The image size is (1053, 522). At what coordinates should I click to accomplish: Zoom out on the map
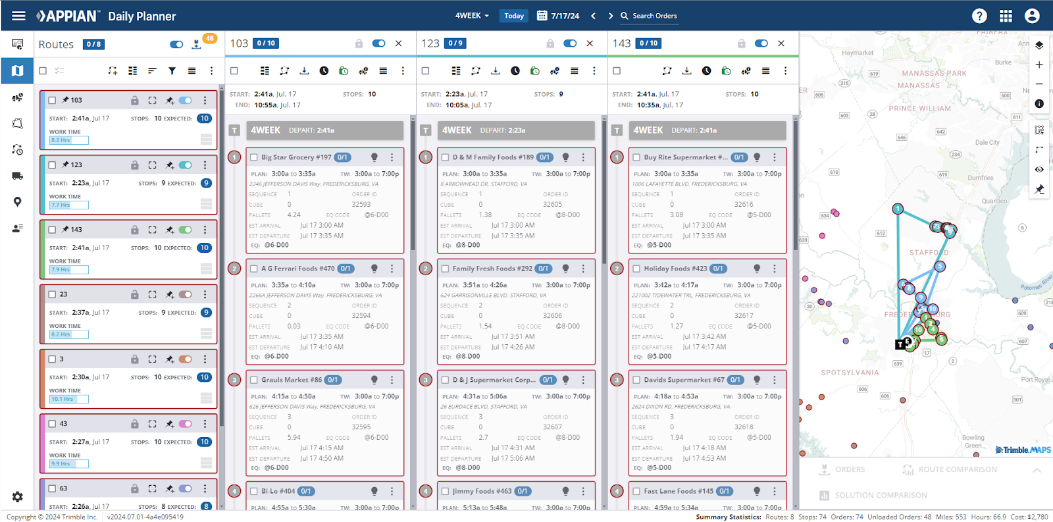tap(1039, 84)
